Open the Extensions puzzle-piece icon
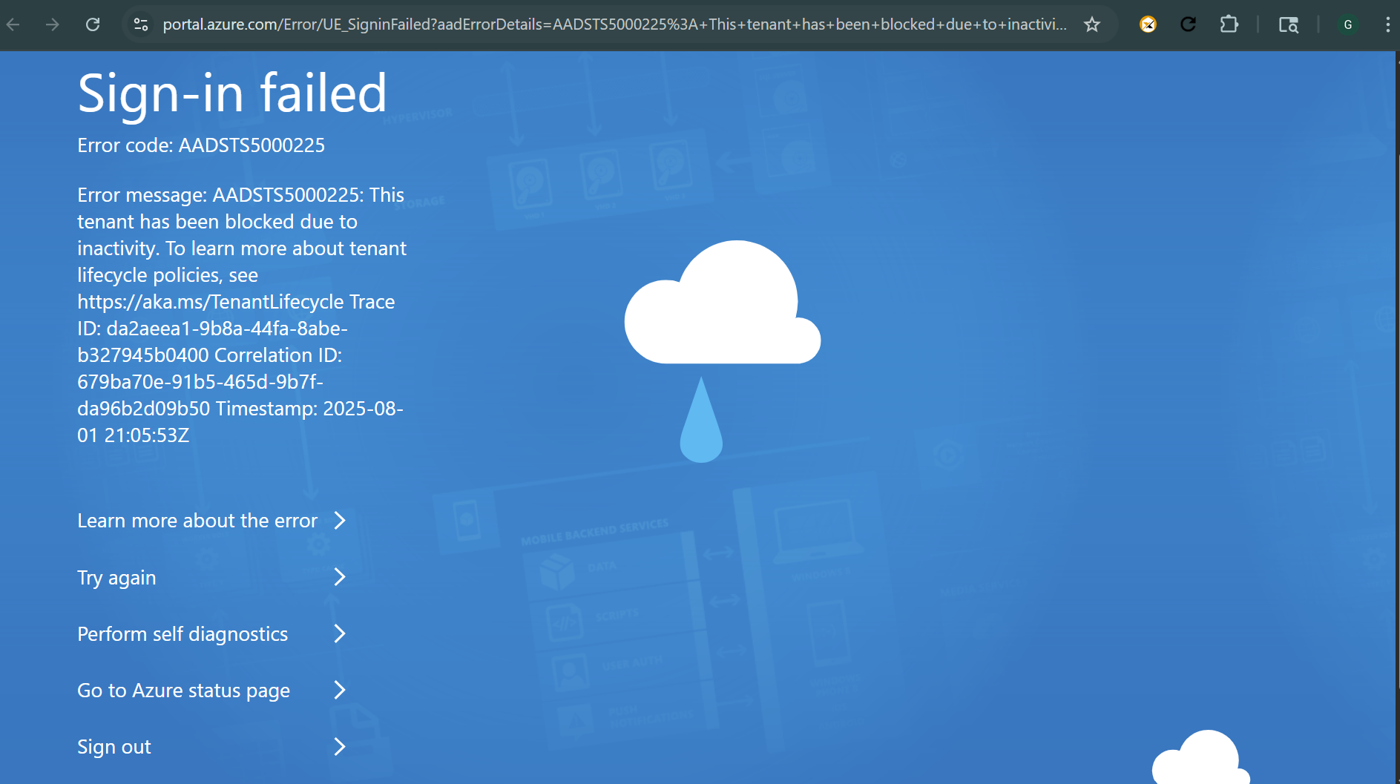 tap(1229, 24)
